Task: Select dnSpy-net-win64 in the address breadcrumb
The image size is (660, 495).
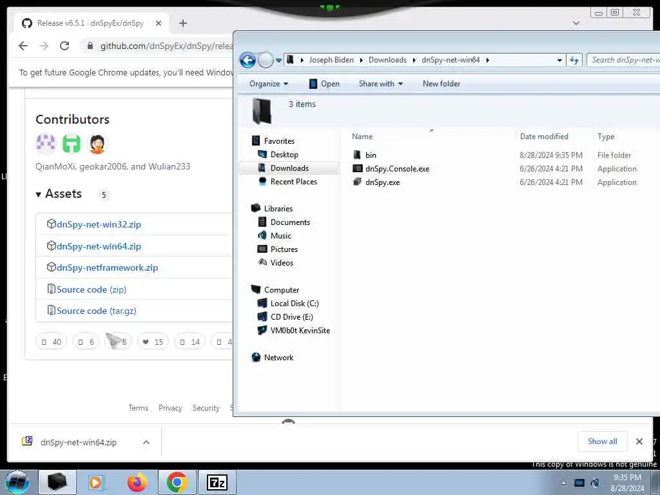Action: coord(451,60)
